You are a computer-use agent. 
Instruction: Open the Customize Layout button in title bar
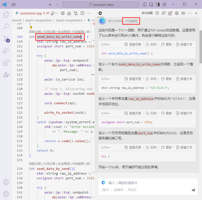[x=164, y=4]
